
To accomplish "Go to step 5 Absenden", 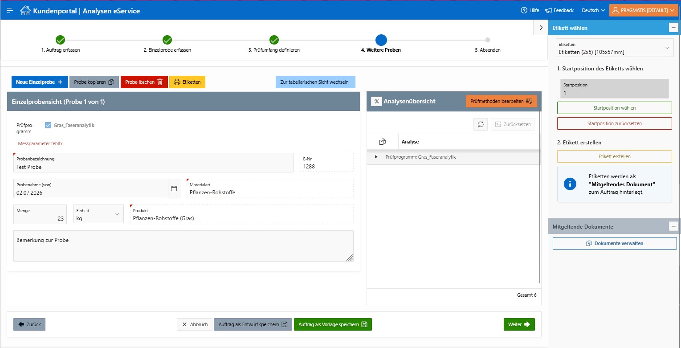I will pos(488,44).
